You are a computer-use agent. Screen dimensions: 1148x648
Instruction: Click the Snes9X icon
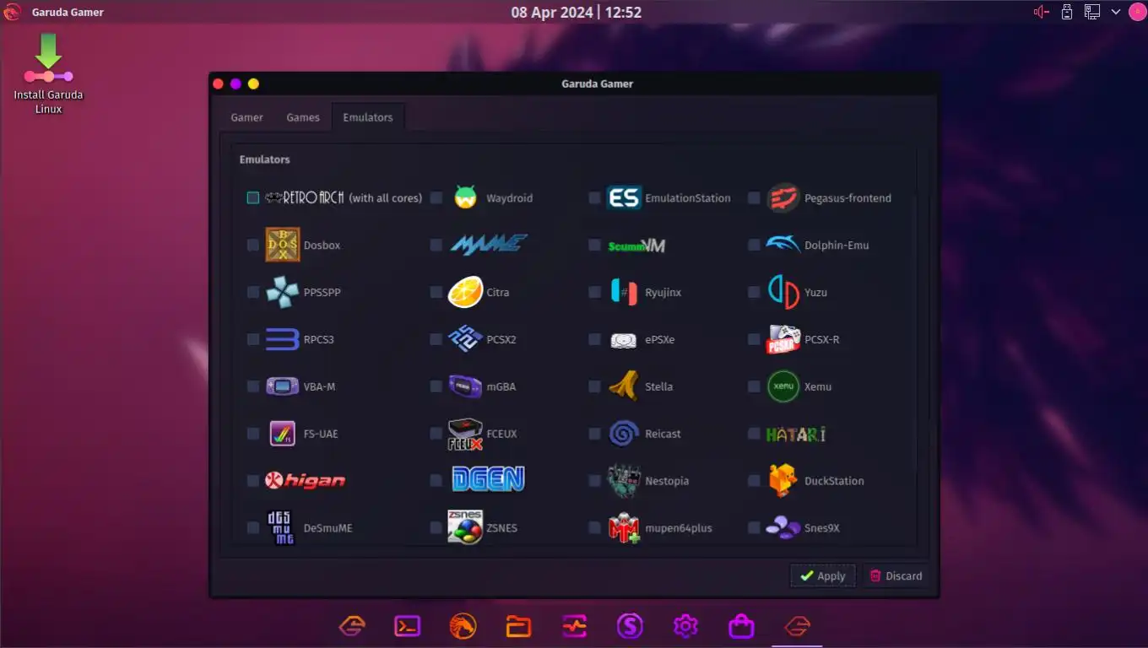(783, 528)
